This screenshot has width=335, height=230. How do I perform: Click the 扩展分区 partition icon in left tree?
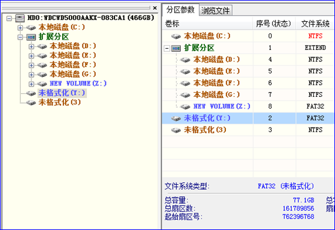(x=31, y=37)
